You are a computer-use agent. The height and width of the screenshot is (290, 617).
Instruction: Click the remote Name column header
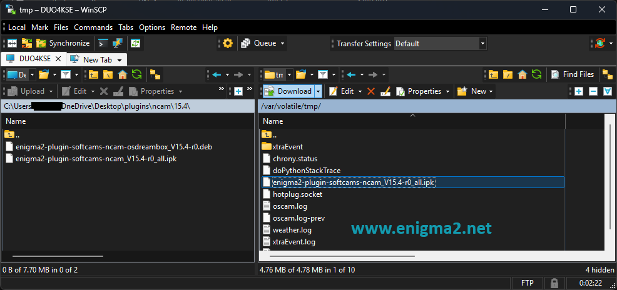[x=412, y=121]
